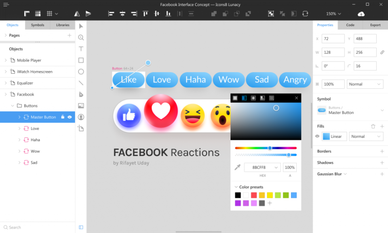Viewport: 388px width, 233px height.
Task: Select the Zoom tool
Action: pyautogui.click(x=81, y=37)
